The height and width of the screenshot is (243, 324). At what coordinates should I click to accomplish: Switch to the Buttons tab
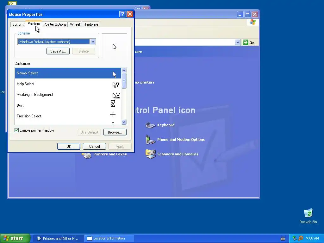[x=18, y=24]
